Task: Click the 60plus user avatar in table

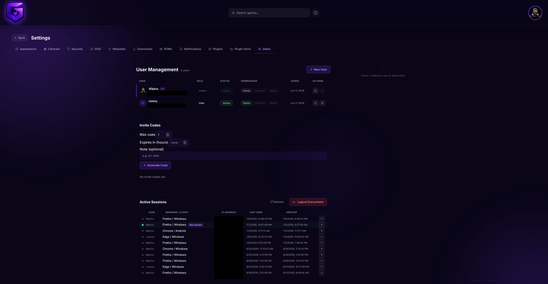Action: (143, 90)
